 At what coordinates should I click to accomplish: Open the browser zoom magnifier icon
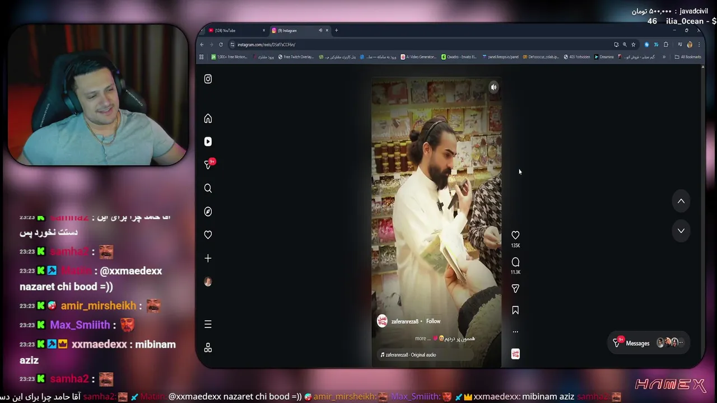tap(625, 45)
